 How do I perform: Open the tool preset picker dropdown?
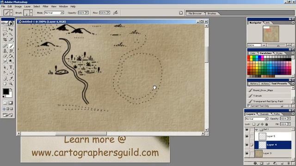(11, 13)
